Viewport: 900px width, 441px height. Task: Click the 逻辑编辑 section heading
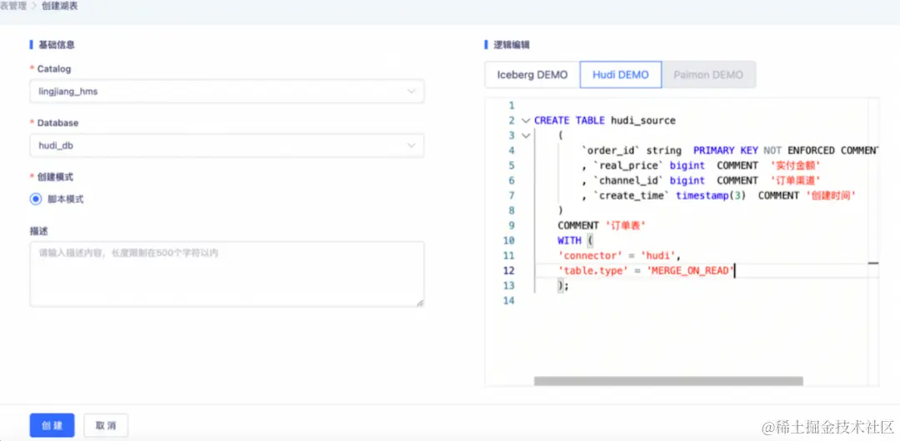click(511, 45)
